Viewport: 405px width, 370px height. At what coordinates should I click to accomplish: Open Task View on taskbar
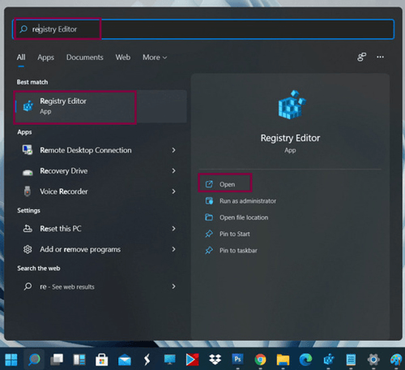point(57,359)
